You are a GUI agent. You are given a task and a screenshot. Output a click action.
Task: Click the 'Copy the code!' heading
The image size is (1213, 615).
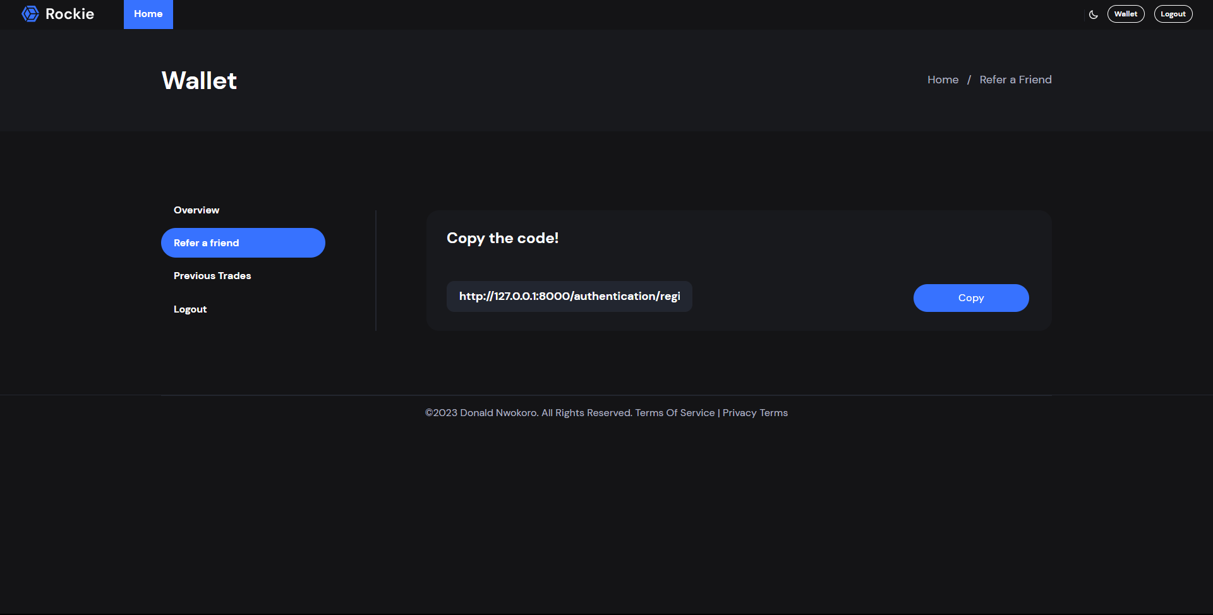click(x=502, y=239)
